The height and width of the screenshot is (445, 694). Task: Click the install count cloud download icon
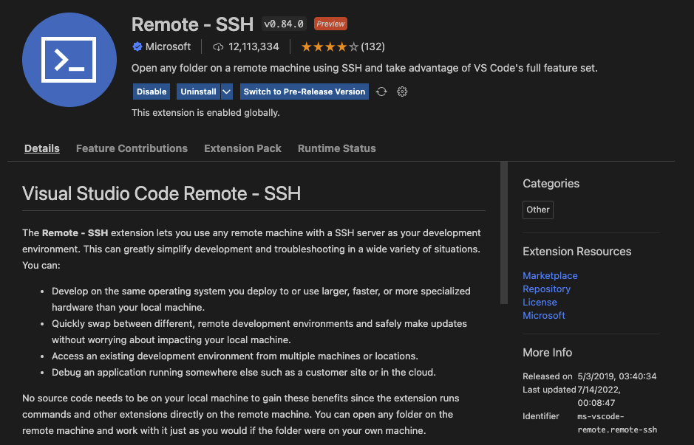pyautogui.click(x=218, y=46)
